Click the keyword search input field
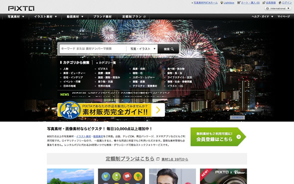Image resolution: width=294 pixels, height=184 pixels. [x=93, y=49]
